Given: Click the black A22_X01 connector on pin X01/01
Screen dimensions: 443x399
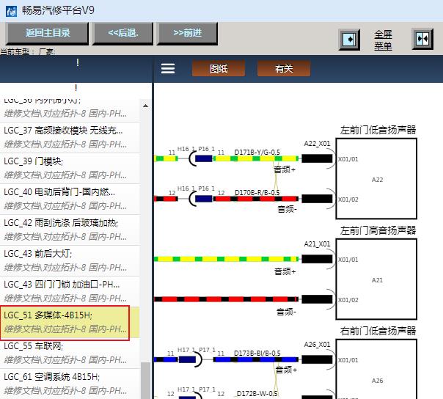Looking at the screenshot, I should tap(317, 158).
